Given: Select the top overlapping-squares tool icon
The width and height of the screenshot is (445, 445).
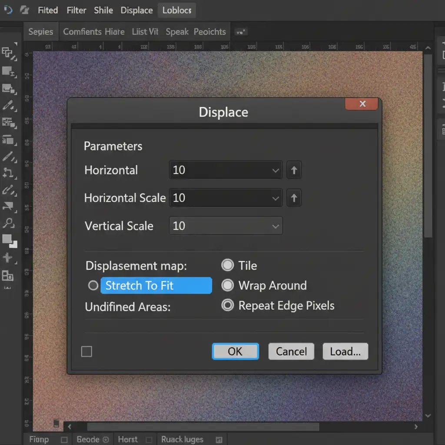Looking at the screenshot, I should 8,53.
